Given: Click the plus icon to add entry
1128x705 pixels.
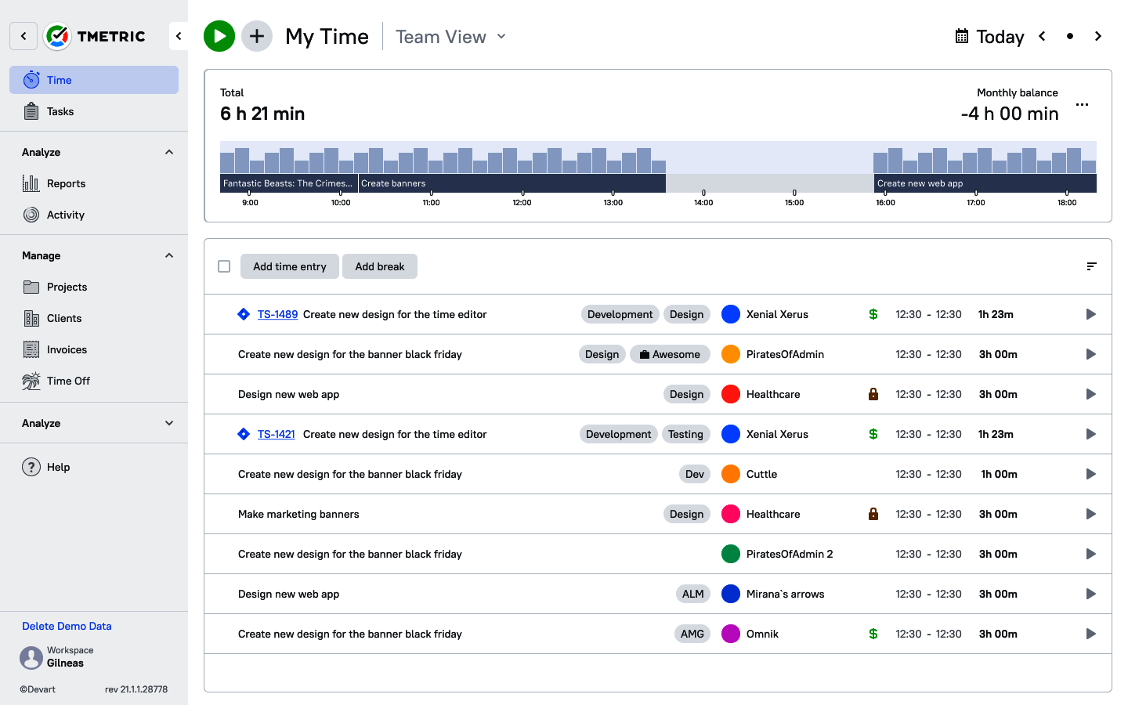Looking at the screenshot, I should coord(257,36).
